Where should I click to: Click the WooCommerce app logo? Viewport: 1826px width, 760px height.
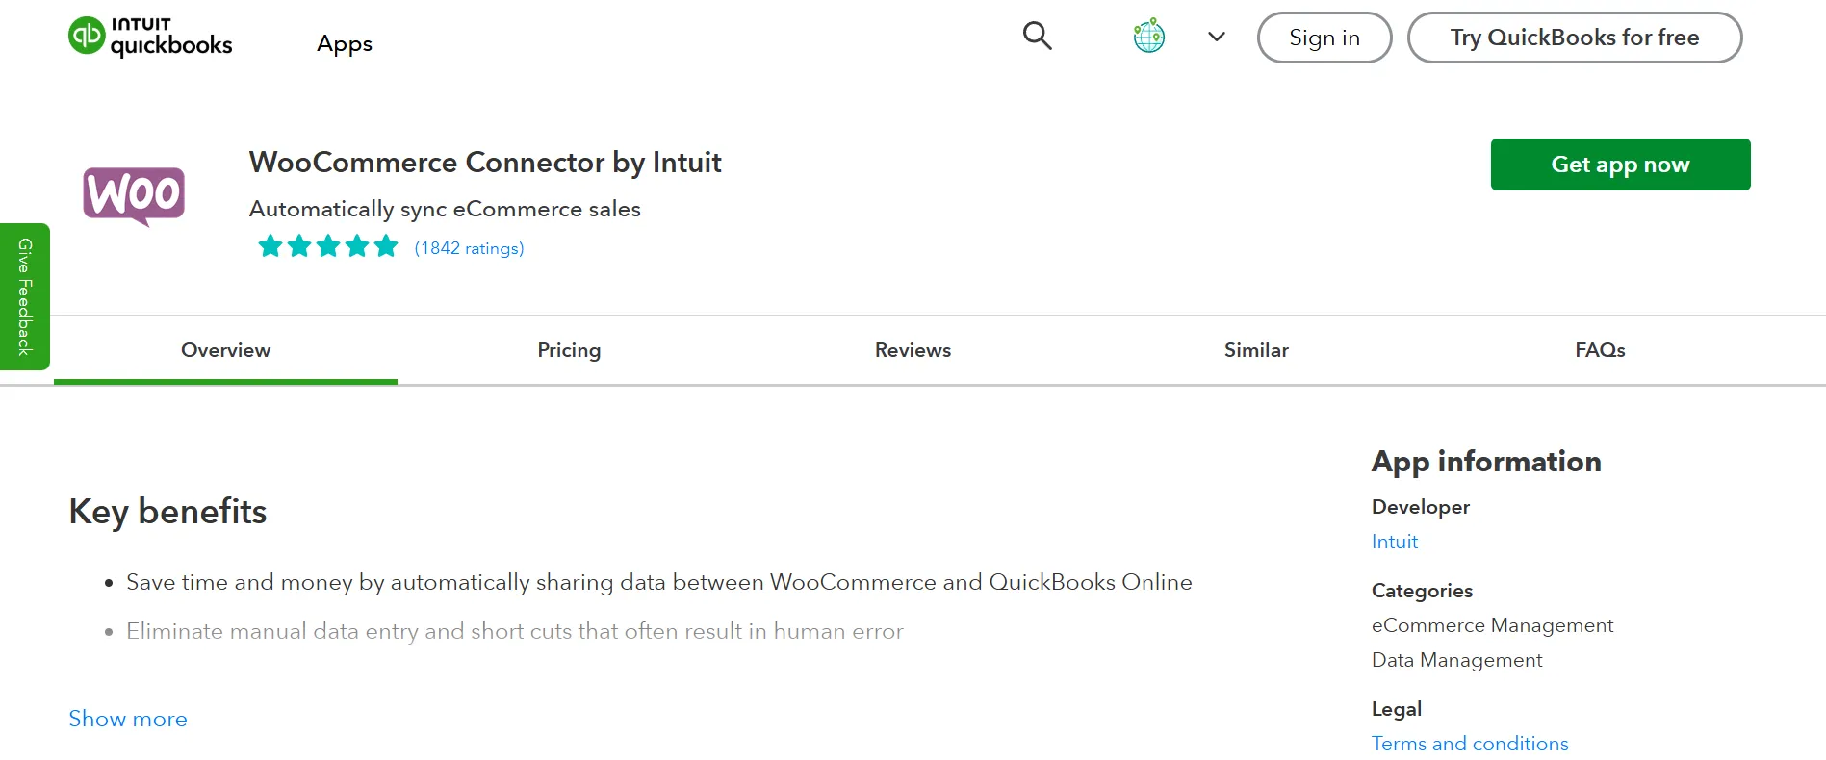tap(134, 196)
